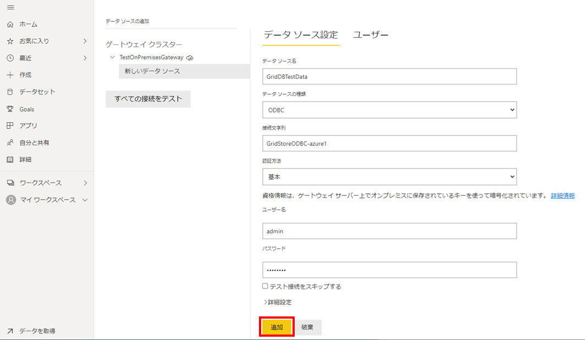Click the Goals trophy icon
Viewport: 585px width, 340px height.
click(x=10, y=109)
